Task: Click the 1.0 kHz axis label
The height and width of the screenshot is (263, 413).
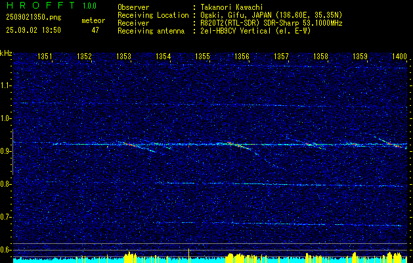Action: click(x=6, y=118)
